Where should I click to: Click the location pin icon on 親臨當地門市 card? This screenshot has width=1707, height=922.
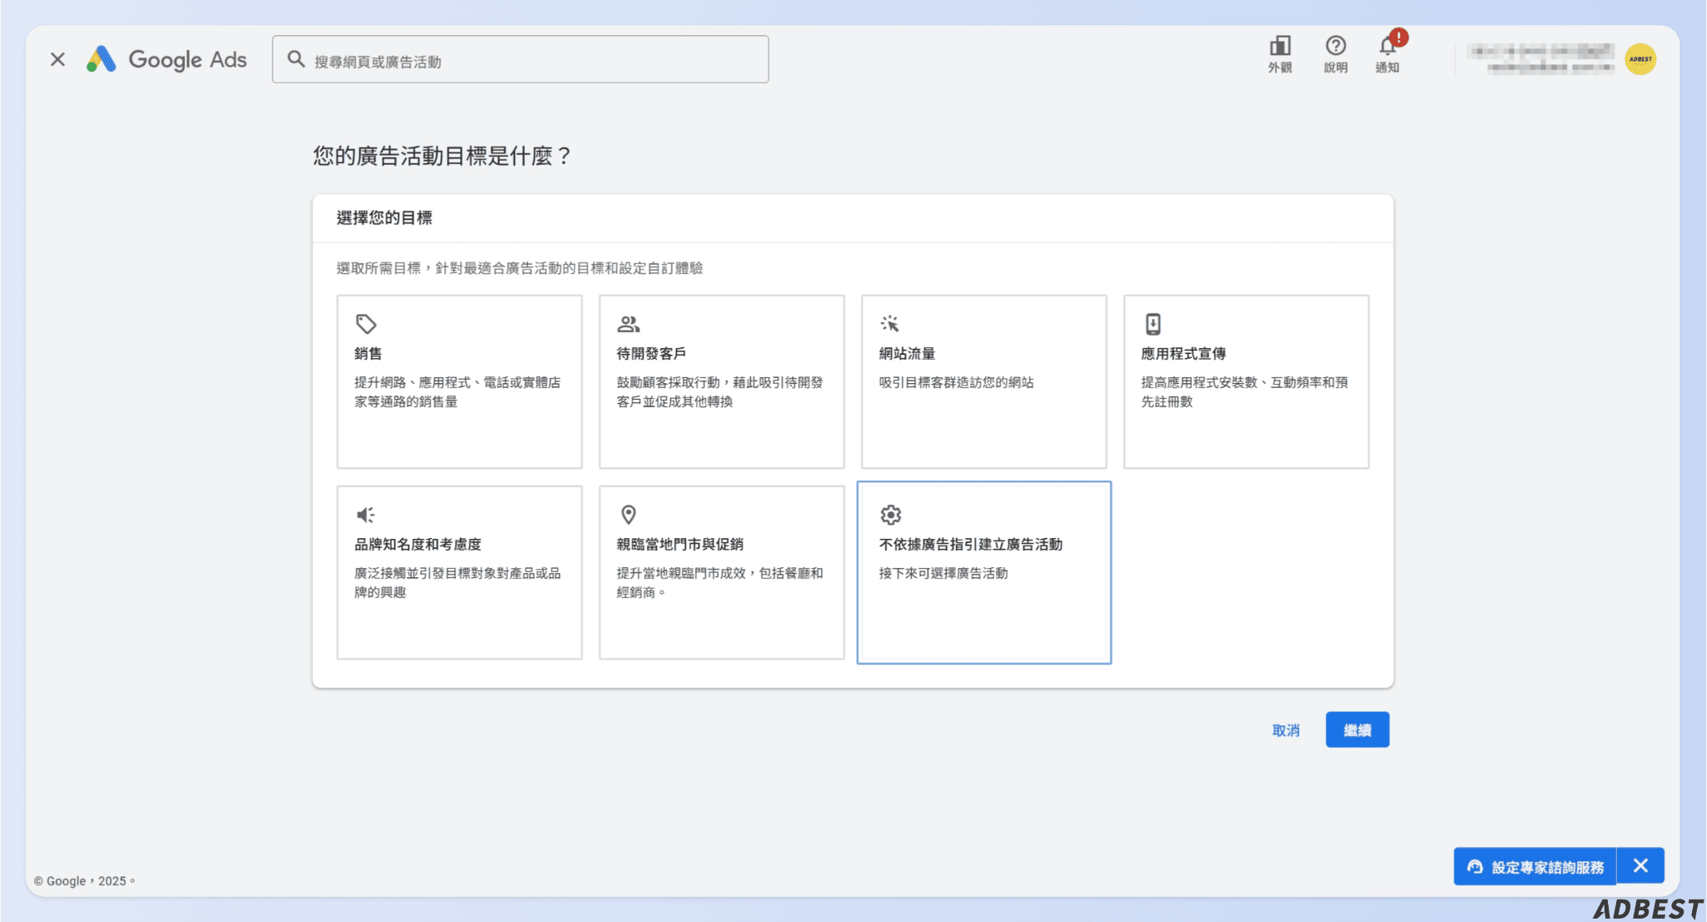(628, 515)
